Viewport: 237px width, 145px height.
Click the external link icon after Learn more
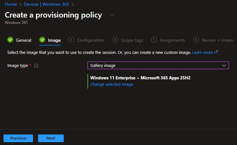pyautogui.click(x=216, y=52)
